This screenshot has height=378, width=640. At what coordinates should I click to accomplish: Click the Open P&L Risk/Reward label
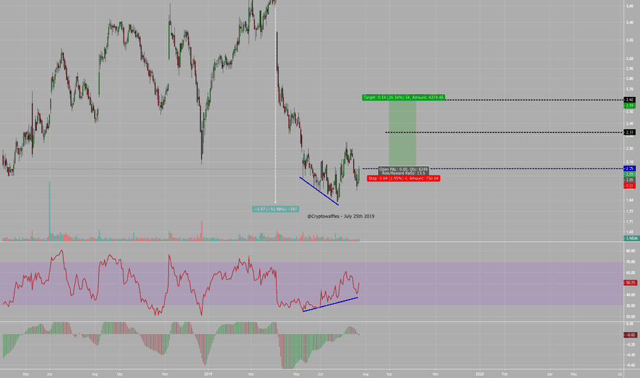[x=403, y=171]
